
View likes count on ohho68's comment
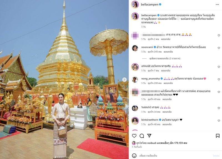coord(153,71)
